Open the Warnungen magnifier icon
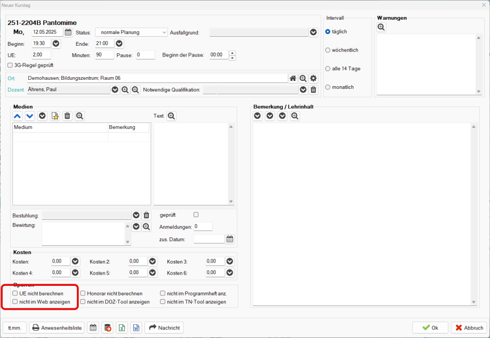The height and width of the screenshot is (338, 490). tap(381, 27)
